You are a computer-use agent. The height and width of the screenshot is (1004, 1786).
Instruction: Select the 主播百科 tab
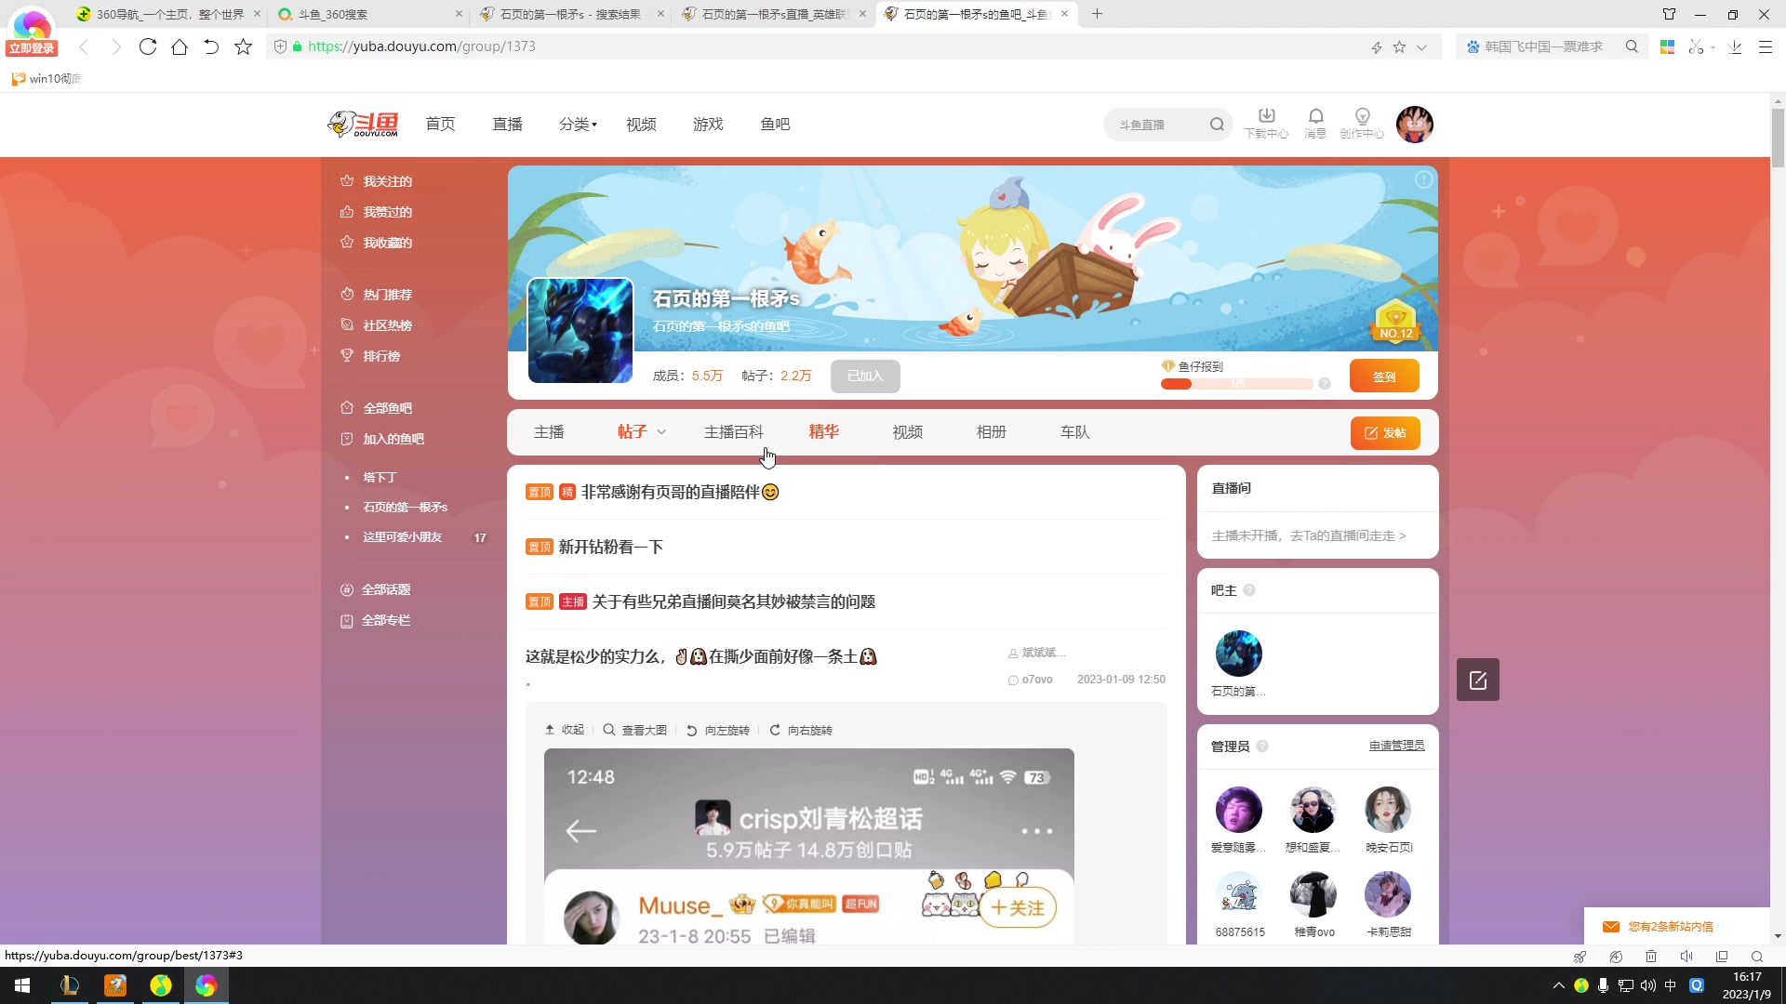pyautogui.click(x=734, y=432)
